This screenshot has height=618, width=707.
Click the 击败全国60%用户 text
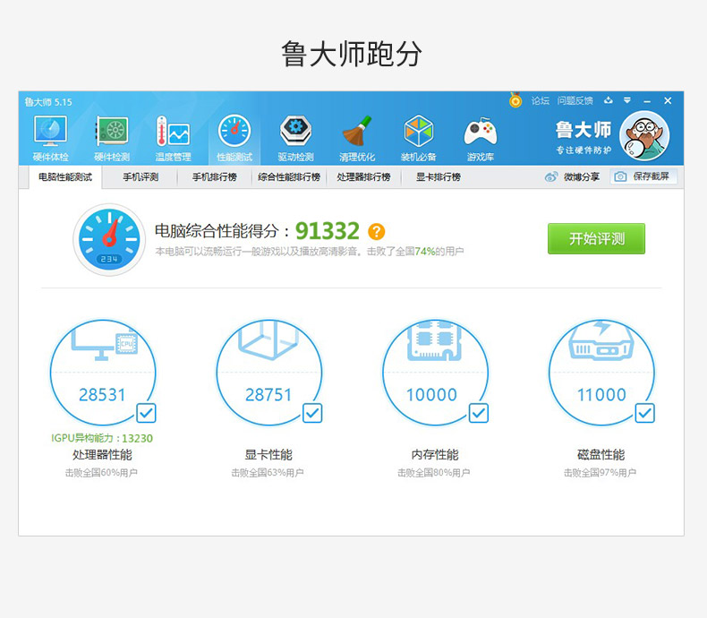tap(101, 473)
